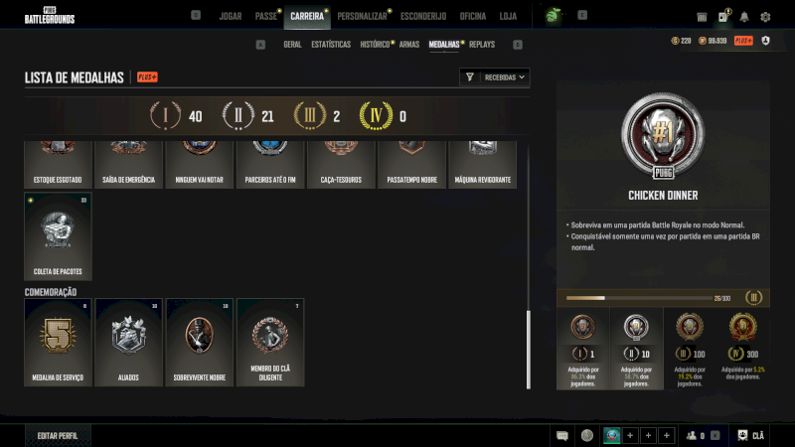Select the Aliados medal

128,343
